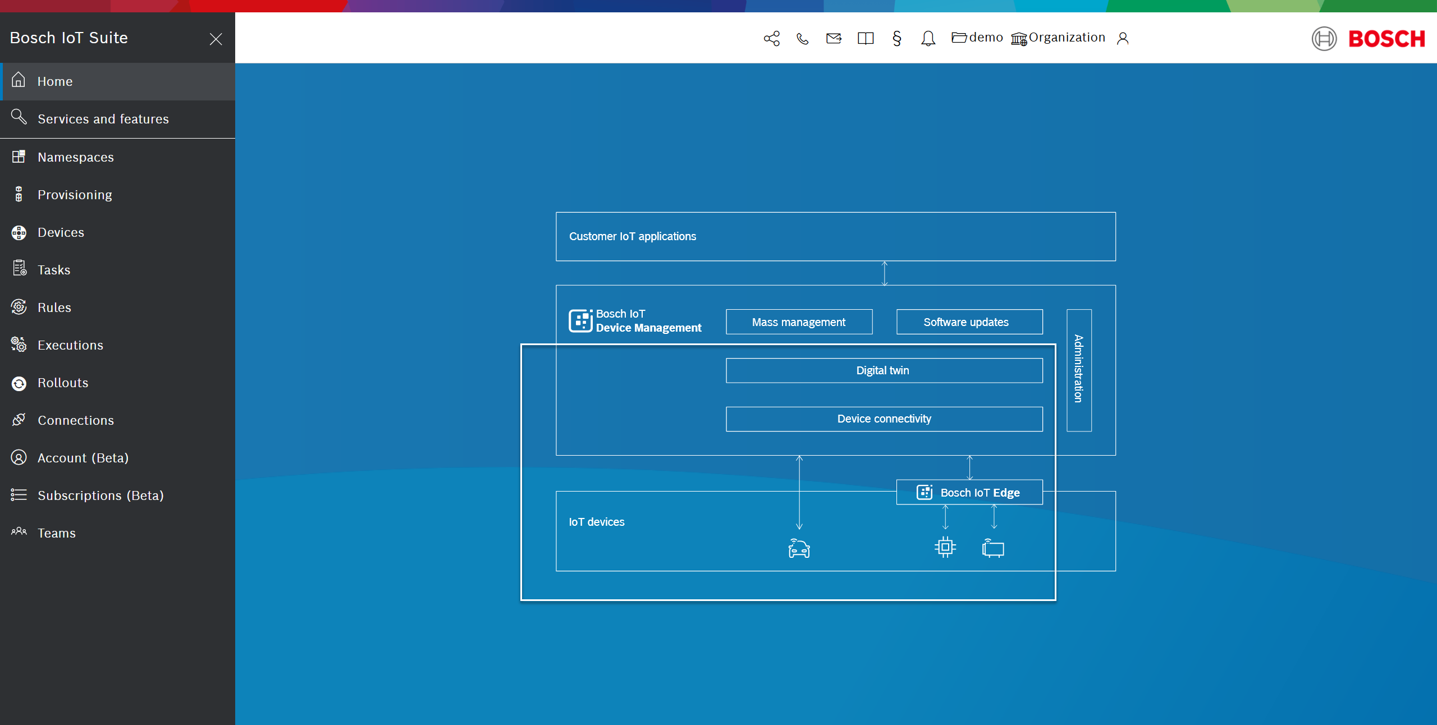
Task: Click Subscriptions Beta menu item
Action: pyautogui.click(x=101, y=495)
